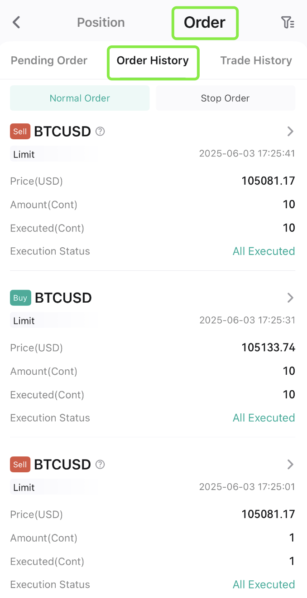The image size is (307, 598).
Task: Click the Sell badge on the first BTCUSD order
Action: click(x=20, y=132)
